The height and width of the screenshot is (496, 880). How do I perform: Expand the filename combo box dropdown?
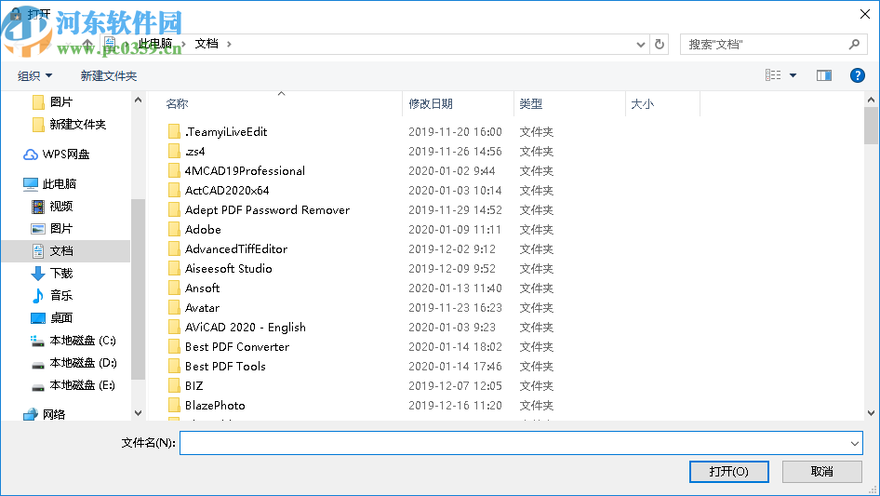click(855, 443)
